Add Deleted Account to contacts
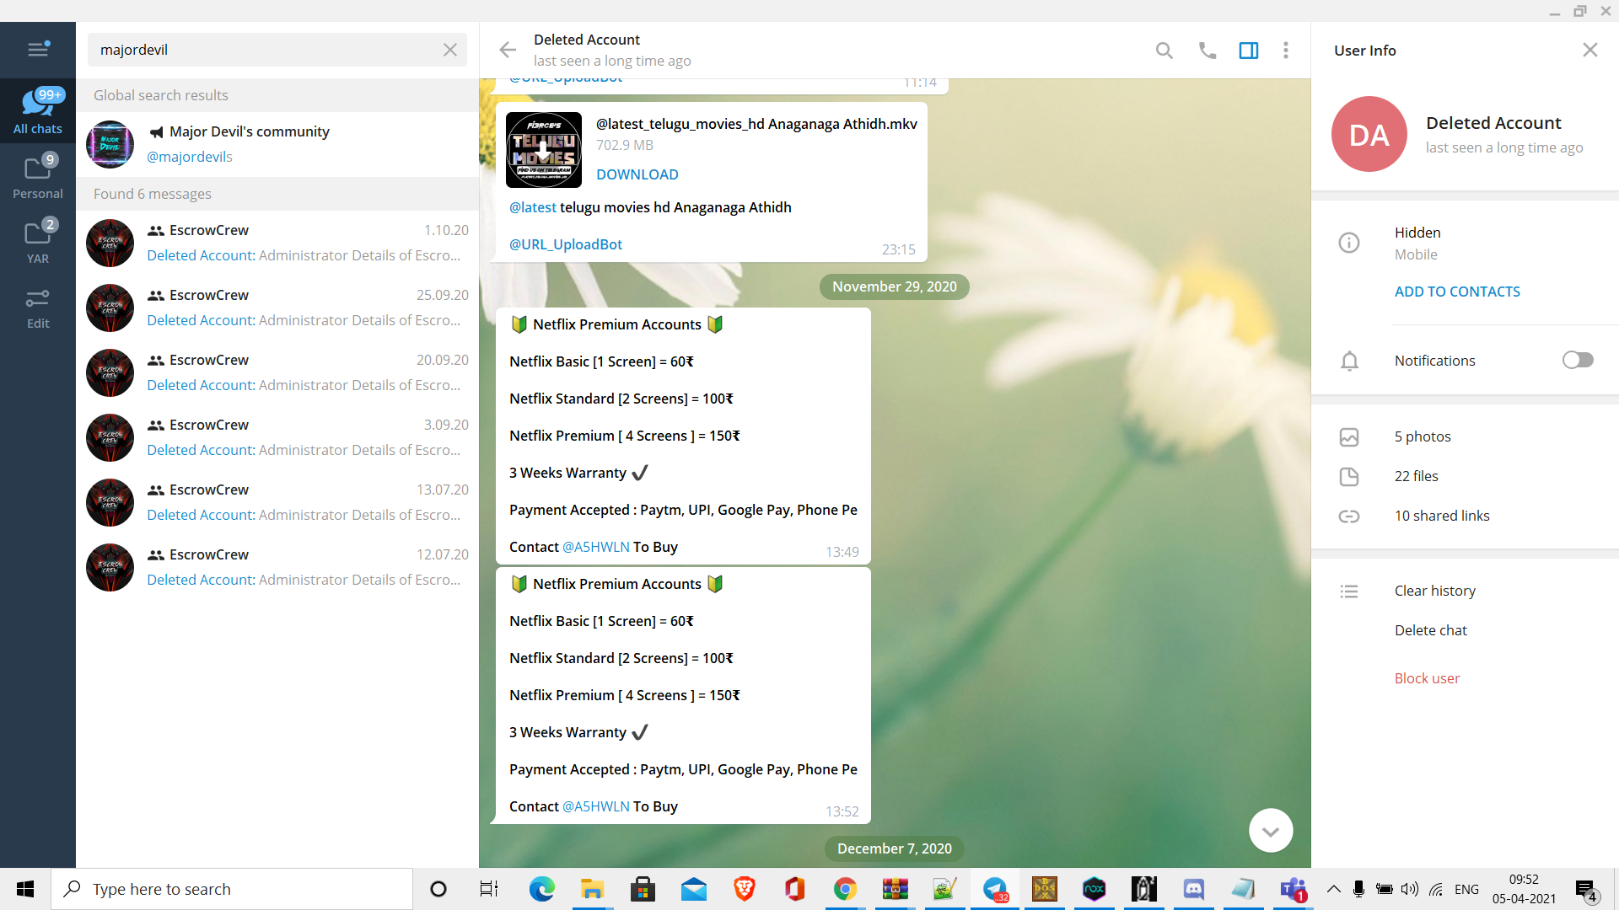1619x910 pixels. pos(1457,292)
